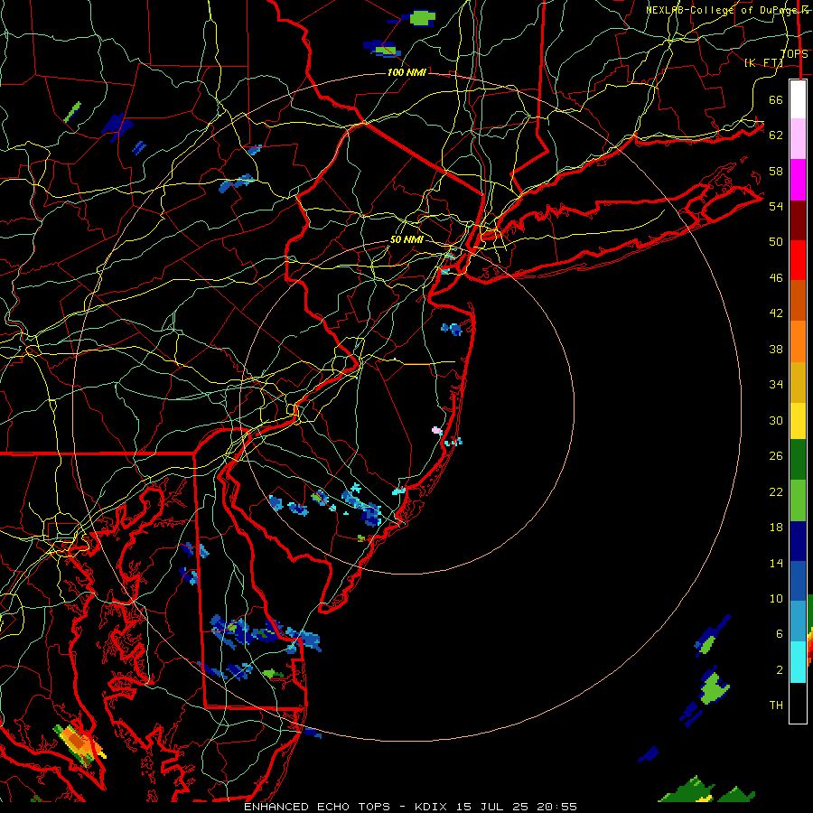Click the 'TOPS' legend title
The image size is (813, 813).
click(x=794, y=54)
